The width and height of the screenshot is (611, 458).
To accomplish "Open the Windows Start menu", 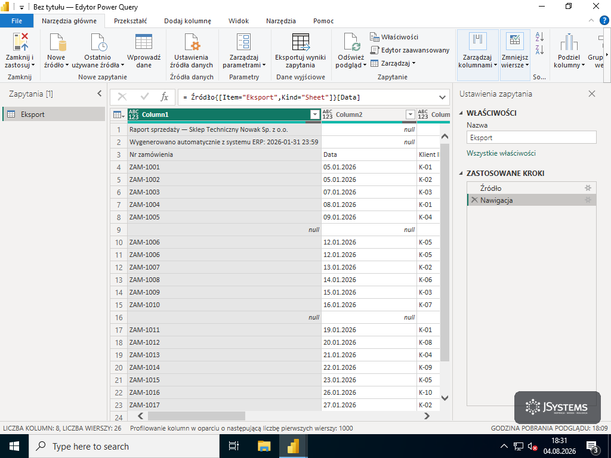I will pyautogui.click(x=14, y=446).
